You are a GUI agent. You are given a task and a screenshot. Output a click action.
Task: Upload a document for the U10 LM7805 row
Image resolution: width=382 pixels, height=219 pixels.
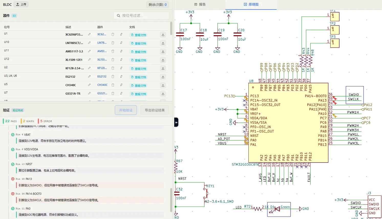pyautogui.click(x=163, y=43)
